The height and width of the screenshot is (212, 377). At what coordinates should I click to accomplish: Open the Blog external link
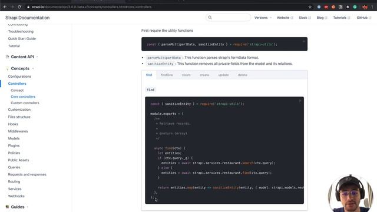(322, 18)
